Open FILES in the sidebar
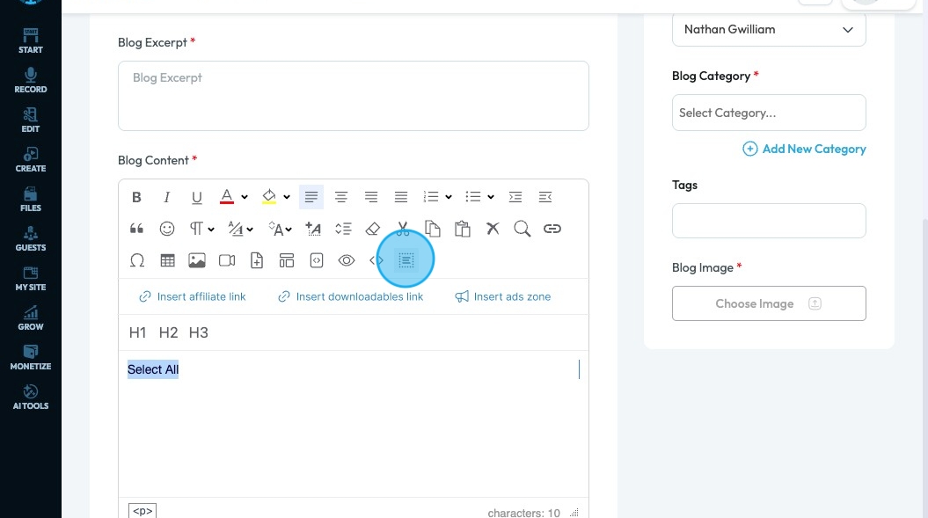 click(x=31, y=200)
